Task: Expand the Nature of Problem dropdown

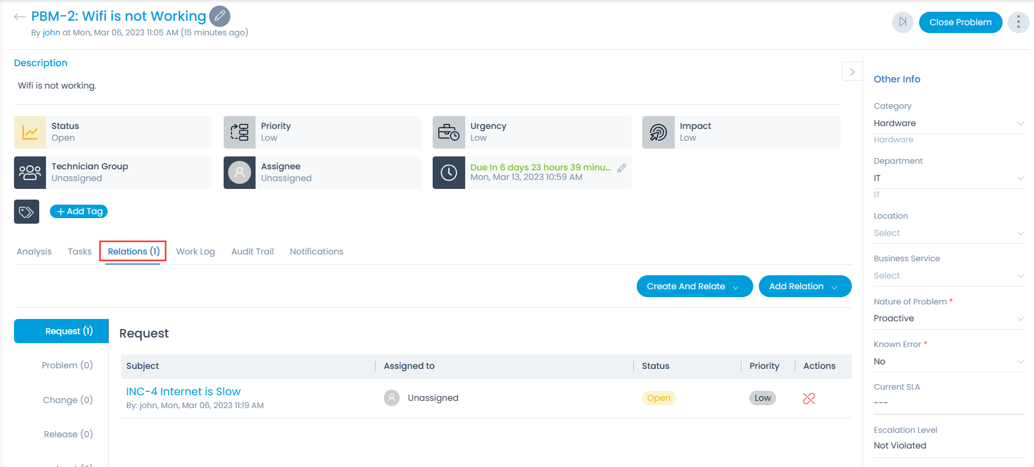Action: click(948, 318)
